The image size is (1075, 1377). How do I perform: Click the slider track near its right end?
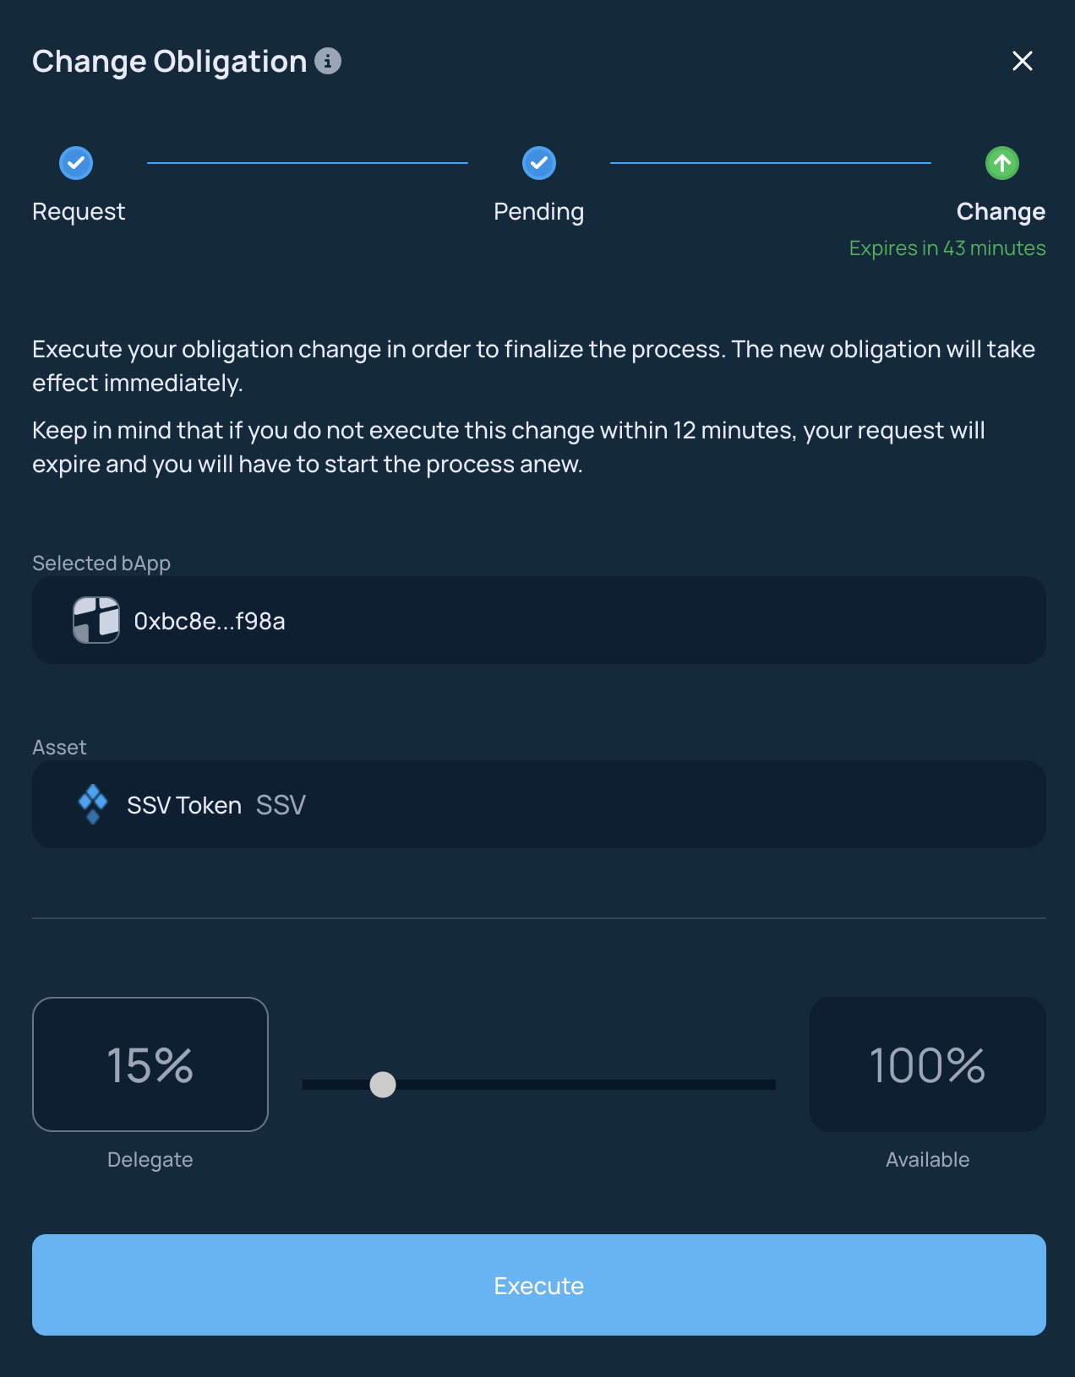pos(761,1085)
